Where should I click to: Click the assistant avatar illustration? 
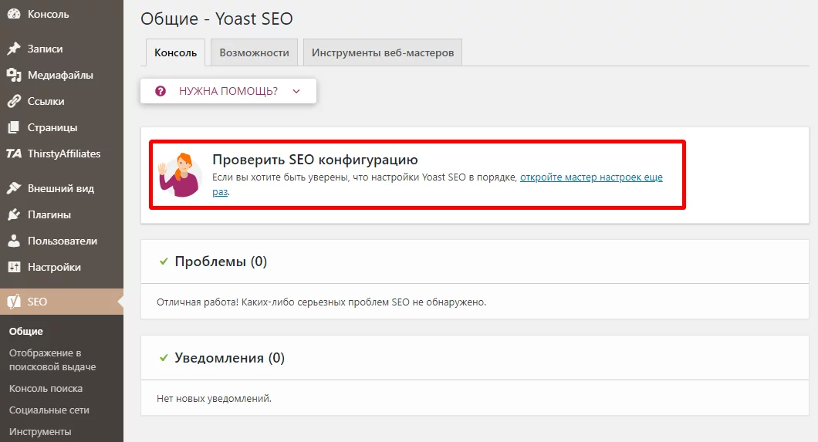(181, 175)
